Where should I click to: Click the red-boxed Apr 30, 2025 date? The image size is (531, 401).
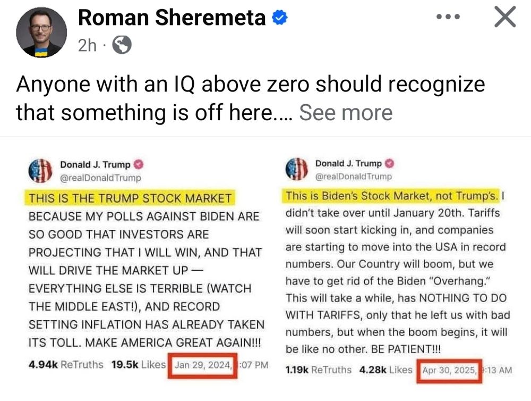click(x=449, y=371)
